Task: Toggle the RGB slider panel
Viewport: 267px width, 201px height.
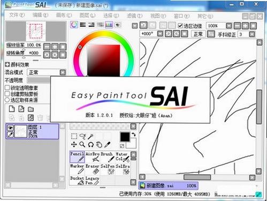Action: 83,25
